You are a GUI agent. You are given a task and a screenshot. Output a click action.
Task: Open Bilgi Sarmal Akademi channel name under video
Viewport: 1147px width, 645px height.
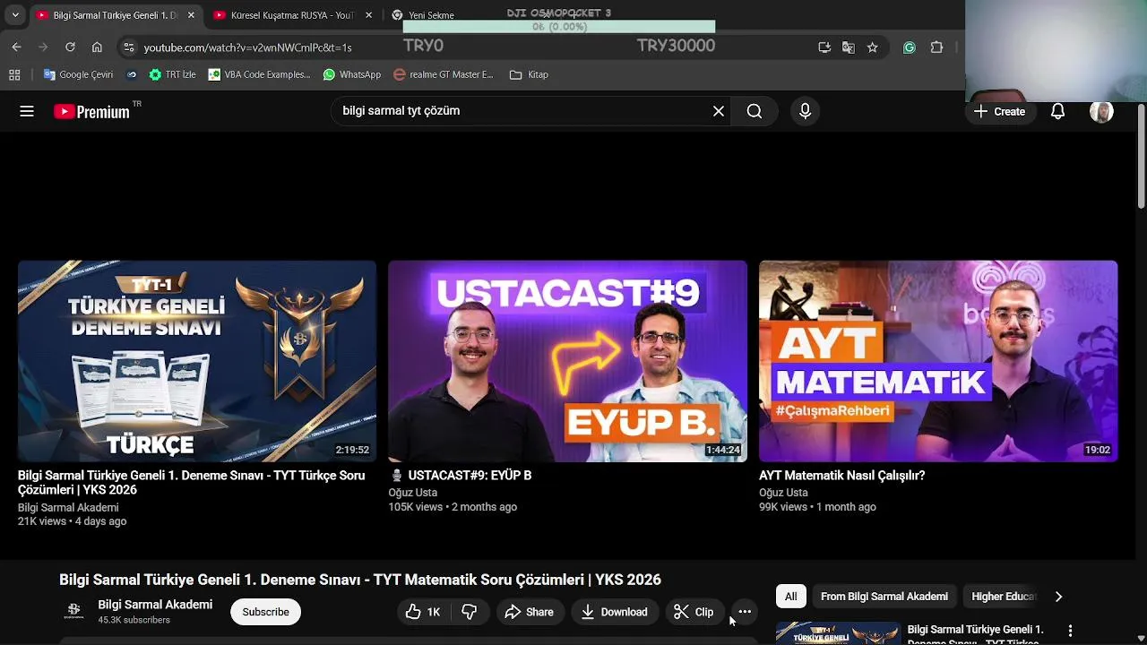pyautogui.click(x=155, y=605)
